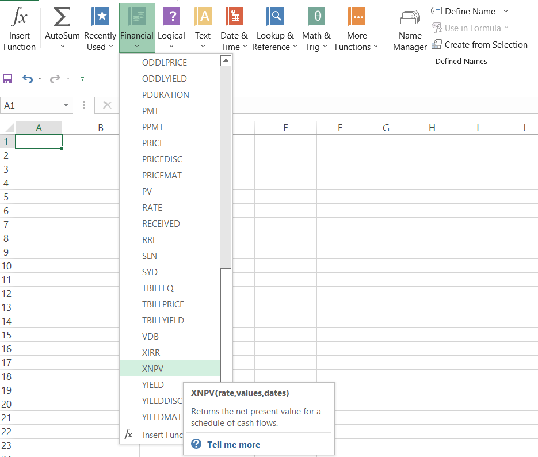Pick TBILLYIELD from the function menu
The width and height of the screenshot is (538, 457).
pyautogui.click(x=163, y=320)
